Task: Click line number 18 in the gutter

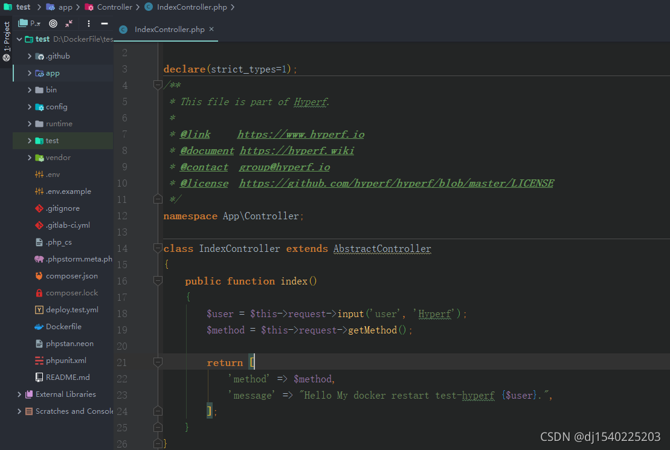Action: click(123, 313)
